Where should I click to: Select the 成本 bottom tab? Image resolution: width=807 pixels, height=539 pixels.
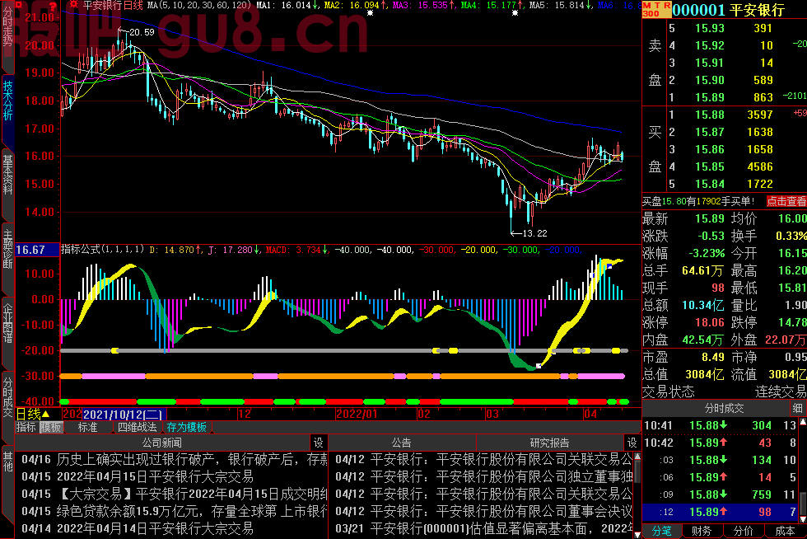[x=785, y=531]
